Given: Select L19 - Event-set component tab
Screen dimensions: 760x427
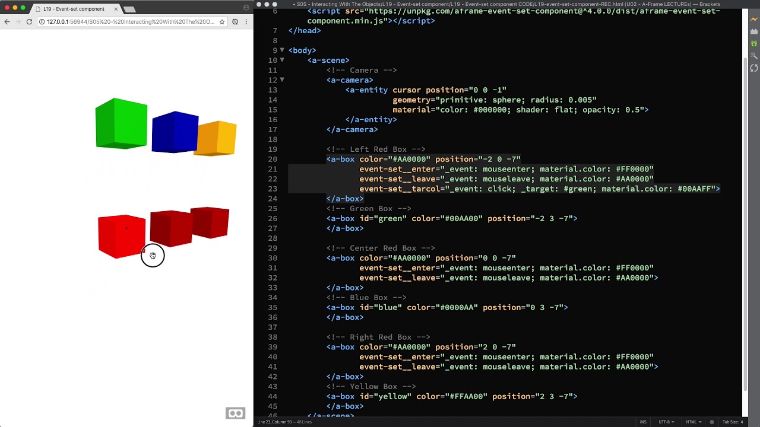Looking at the screenshot, I should (74, 9).
